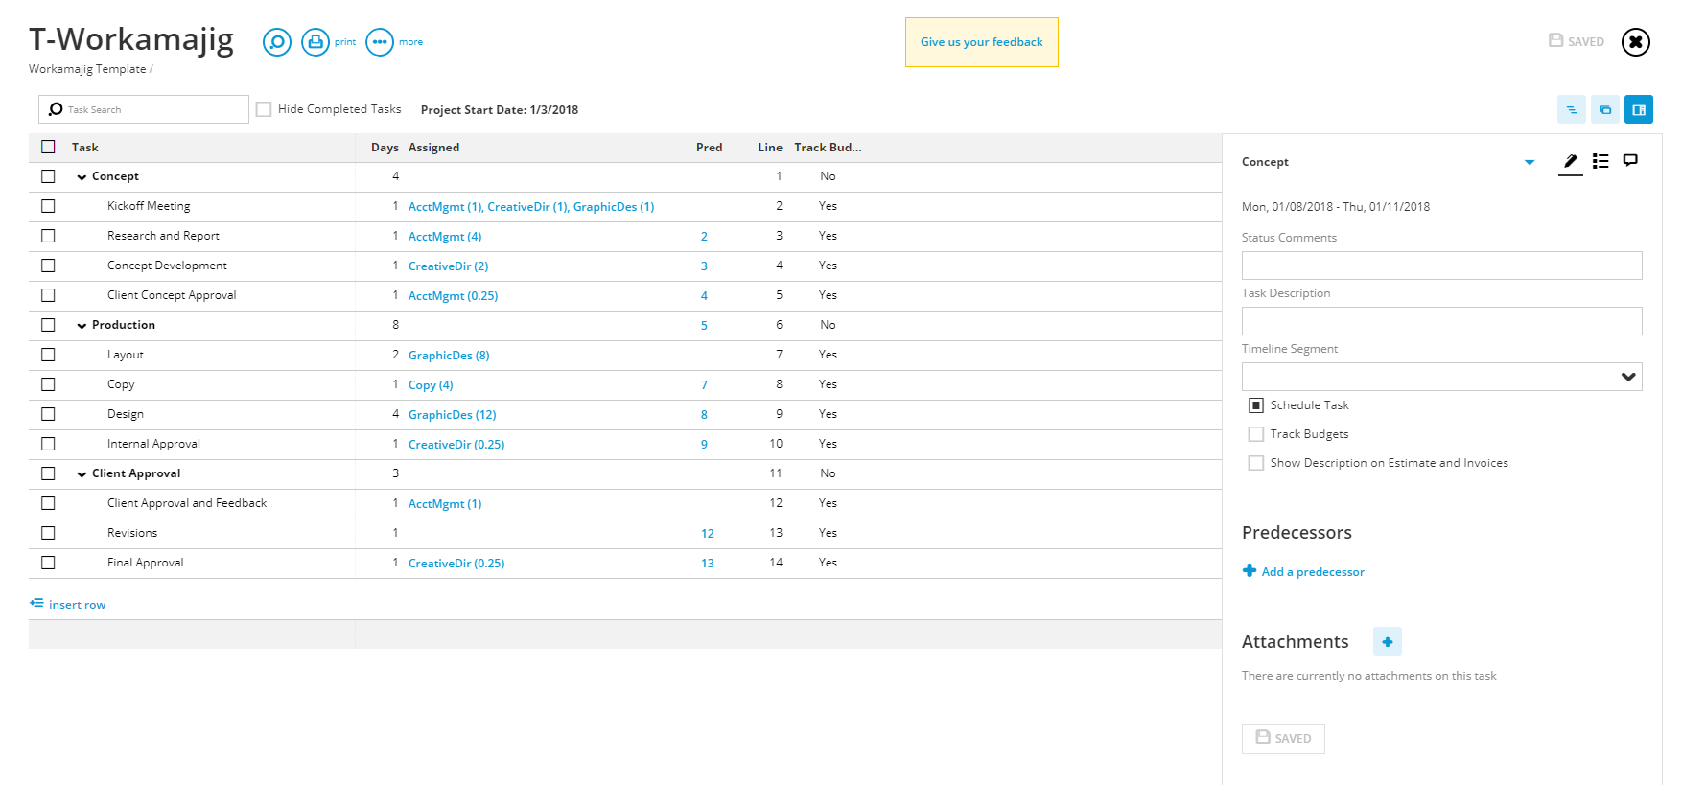Select the Revisions task name
The height and width of the screenshot is (785, 1682).
click(132, 533)
